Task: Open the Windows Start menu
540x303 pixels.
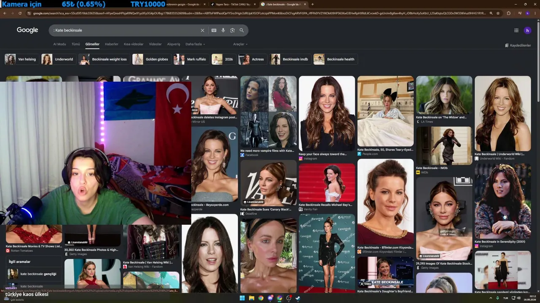Action: (242, 298)
